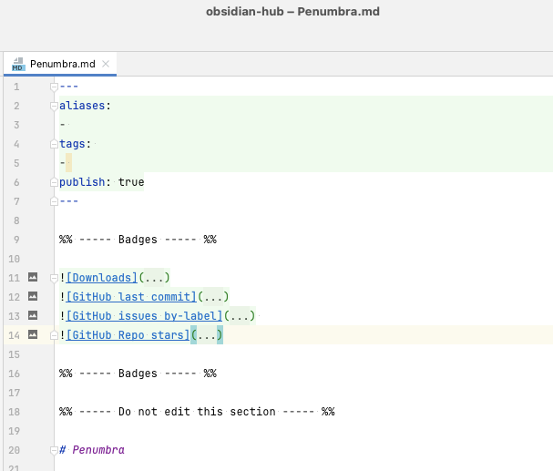Toggle the fold marker beside publish: true
This screenshot has height=471, width=553.
(54, 182)
